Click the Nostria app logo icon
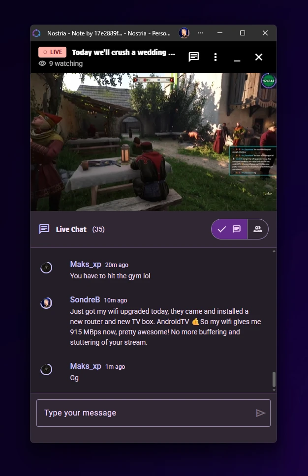Screen dimensions: 308x476 (x=36, y=33)
